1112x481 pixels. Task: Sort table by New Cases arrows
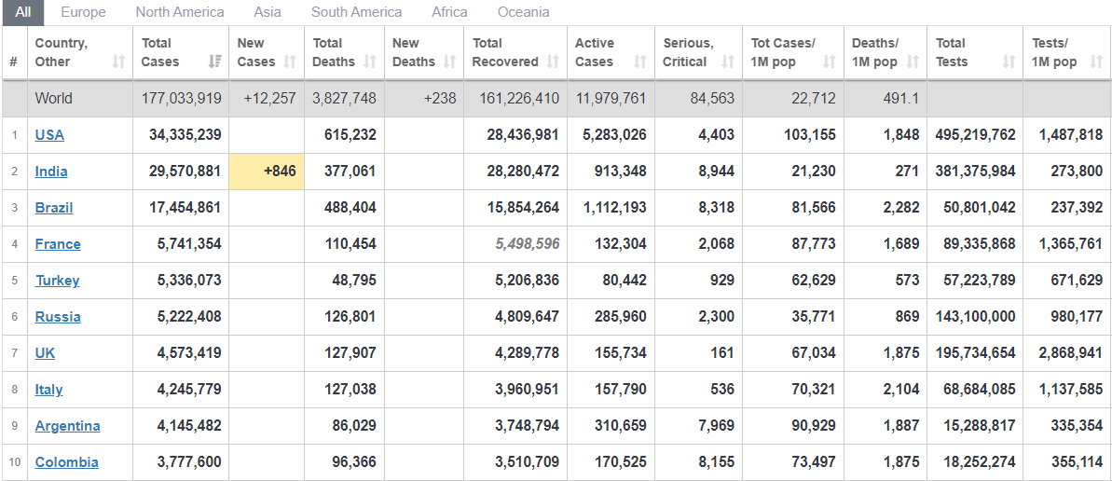[x=289, y=62]
